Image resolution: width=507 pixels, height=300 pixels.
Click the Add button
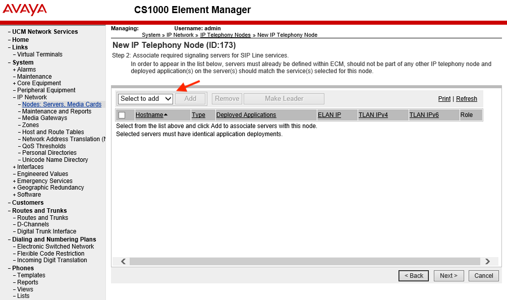190,99
